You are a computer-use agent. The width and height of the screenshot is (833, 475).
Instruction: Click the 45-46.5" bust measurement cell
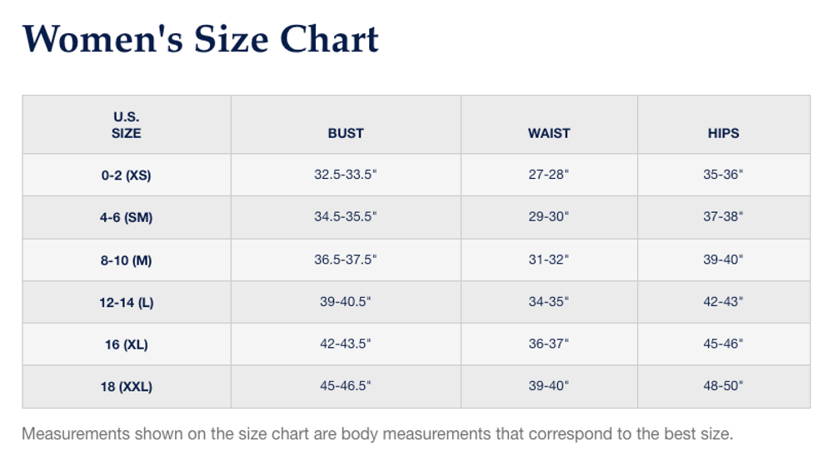point(346,386)
